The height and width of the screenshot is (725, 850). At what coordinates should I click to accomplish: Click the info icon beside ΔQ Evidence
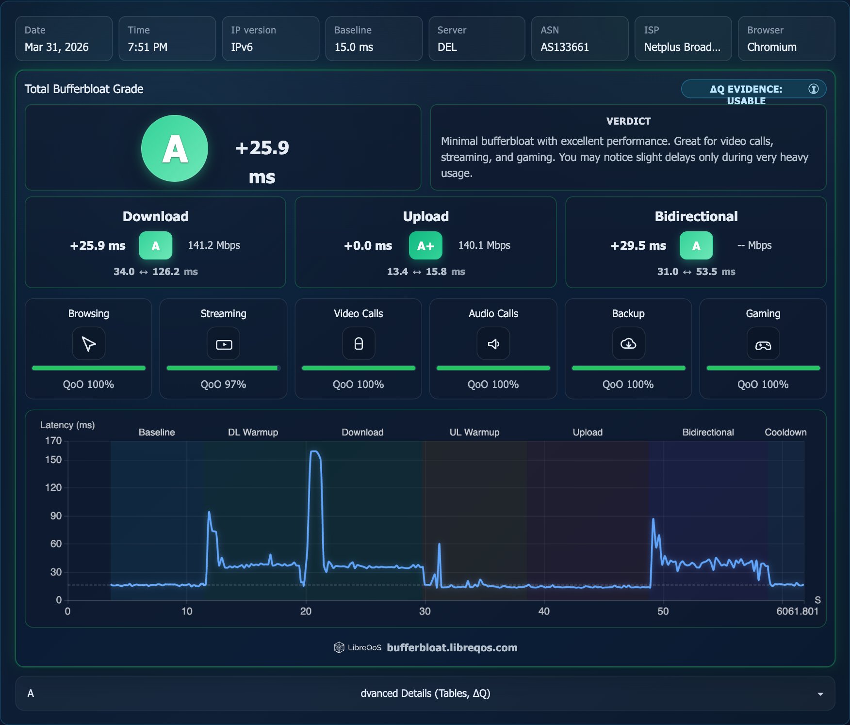(813, 89)
